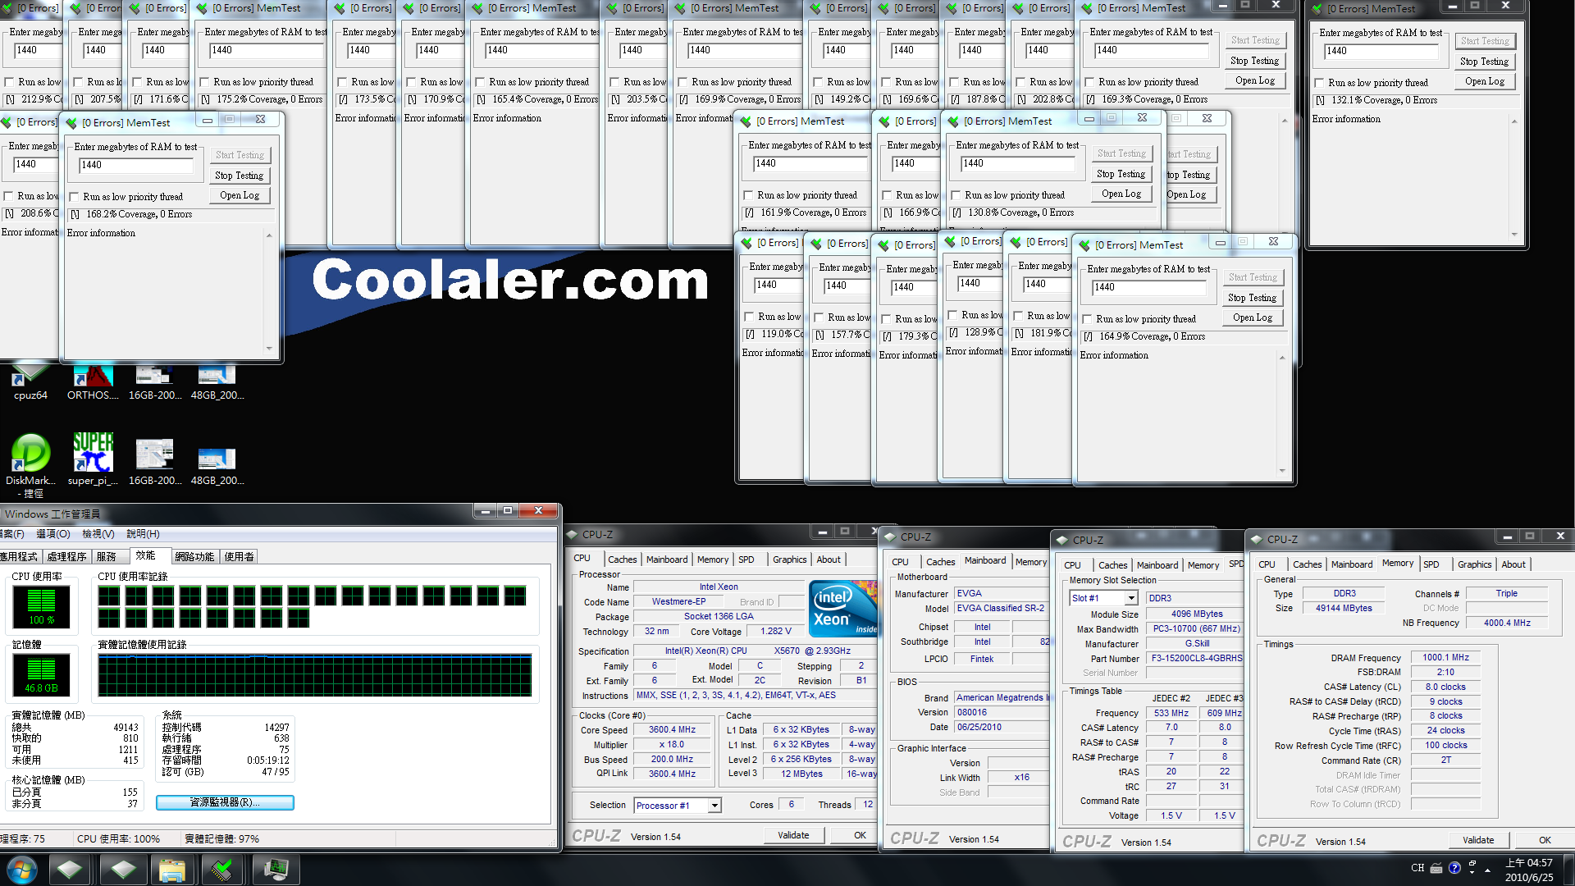The height and width of the screenshot is (886, 1575).
Task: Click Open Log in the 164.9% MemTest window
Action: [x=1253, y=318]
